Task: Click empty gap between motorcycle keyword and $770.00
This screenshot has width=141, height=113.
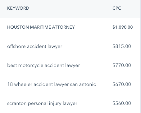Action: pos(96,65)
